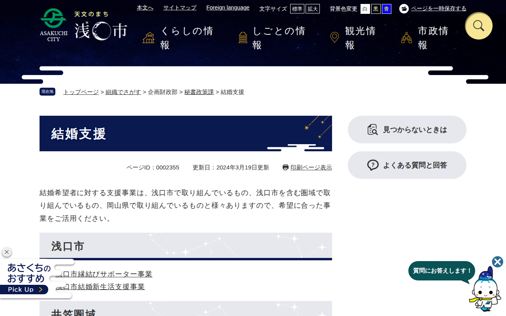Set text size to 拡大
Viewport: 506px width, 316px height.
tap(313, 9)
